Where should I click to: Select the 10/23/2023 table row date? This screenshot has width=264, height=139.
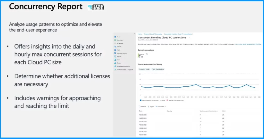(143, 125)
